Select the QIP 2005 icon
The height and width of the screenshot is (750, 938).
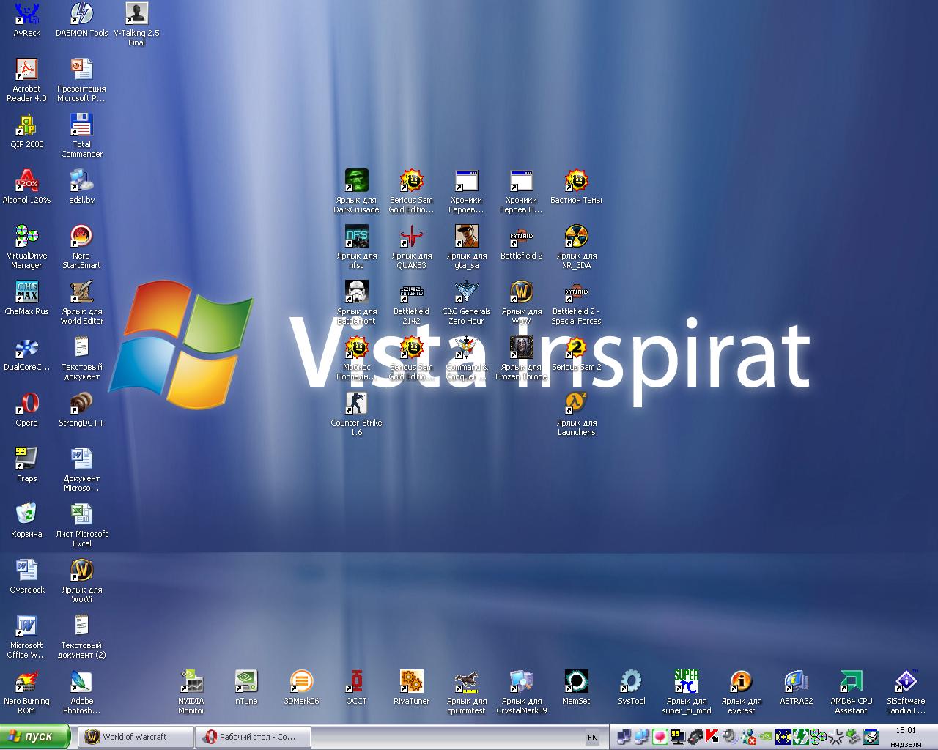pyautogui.click(x=26, y=125)
